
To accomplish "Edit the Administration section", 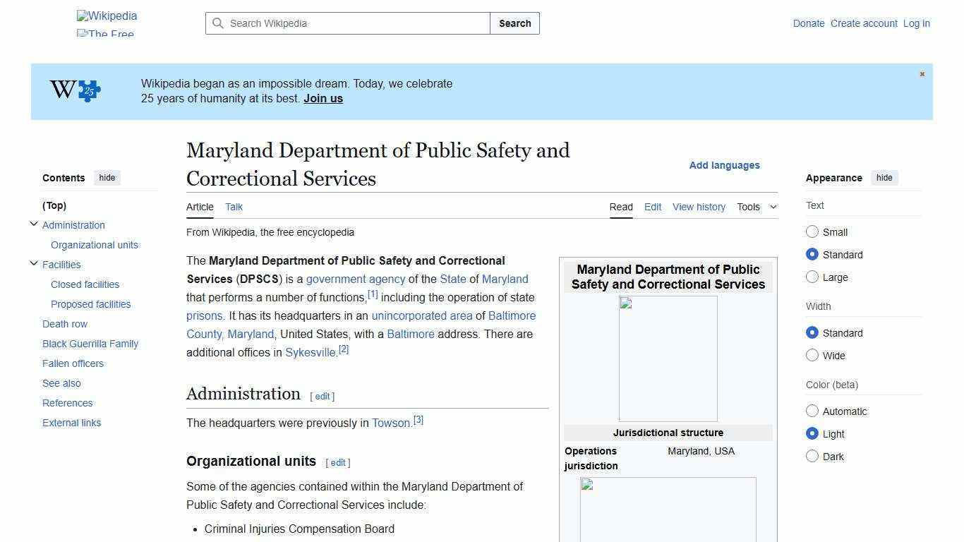I will [322, 396].
